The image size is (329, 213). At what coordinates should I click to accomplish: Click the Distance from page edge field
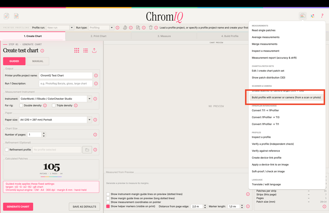[197, 206]
